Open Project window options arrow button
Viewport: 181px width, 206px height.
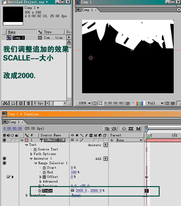pyautogui.click(x=69, y=37)
